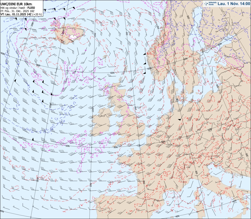Viewport: 251px width, 219px height.
Task: Click the "20E" label beside the timestamp banner
Action: pos(188,17)
